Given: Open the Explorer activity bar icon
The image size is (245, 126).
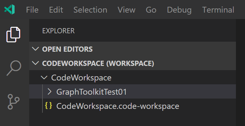Looking at the screenshot, I should point(13,35).
